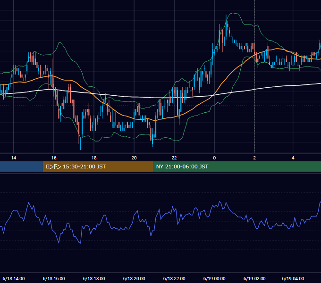
Task: Click the ロンドン 15:30-21:00 JST session bar
Action: (x=98, y=166)
